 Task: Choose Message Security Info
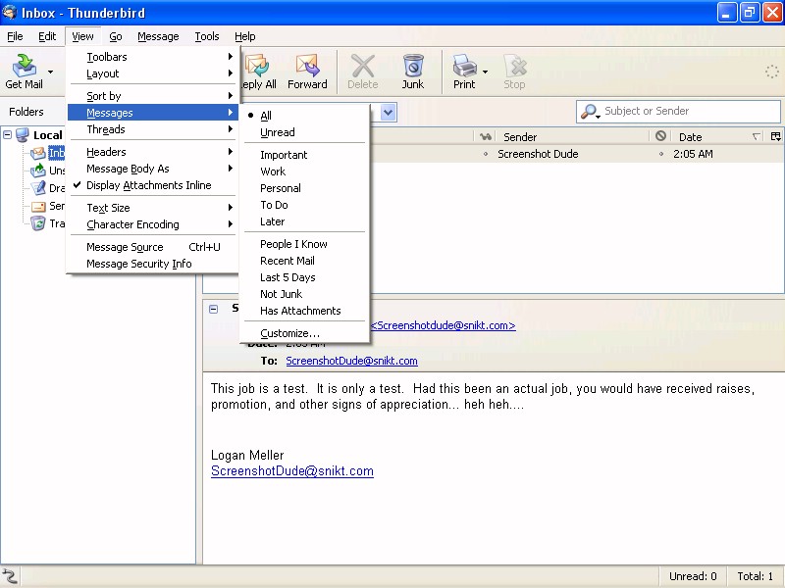tap(153, 264)
